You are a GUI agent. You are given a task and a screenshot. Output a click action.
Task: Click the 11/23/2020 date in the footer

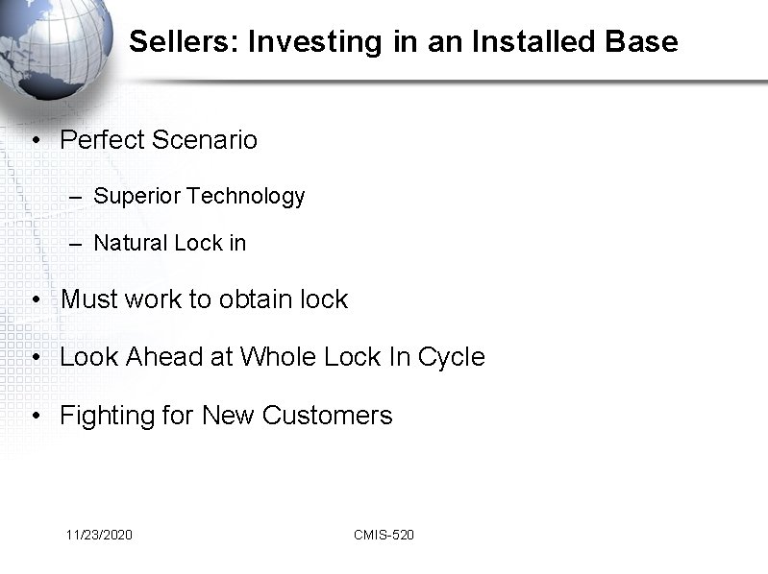[x=100, y=535]
